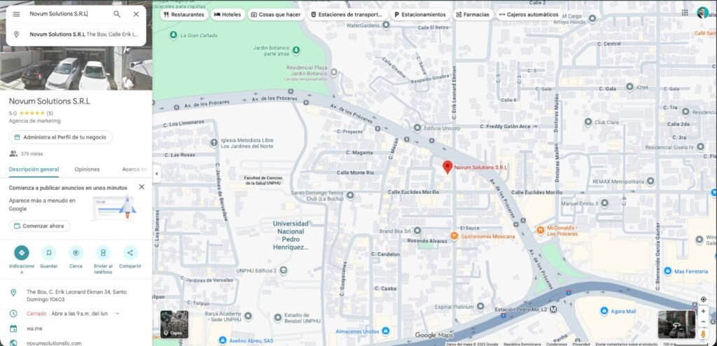717x346 pixels.
Task: Open the novumsolutionsllc.com website link
Action: [54, 342]
